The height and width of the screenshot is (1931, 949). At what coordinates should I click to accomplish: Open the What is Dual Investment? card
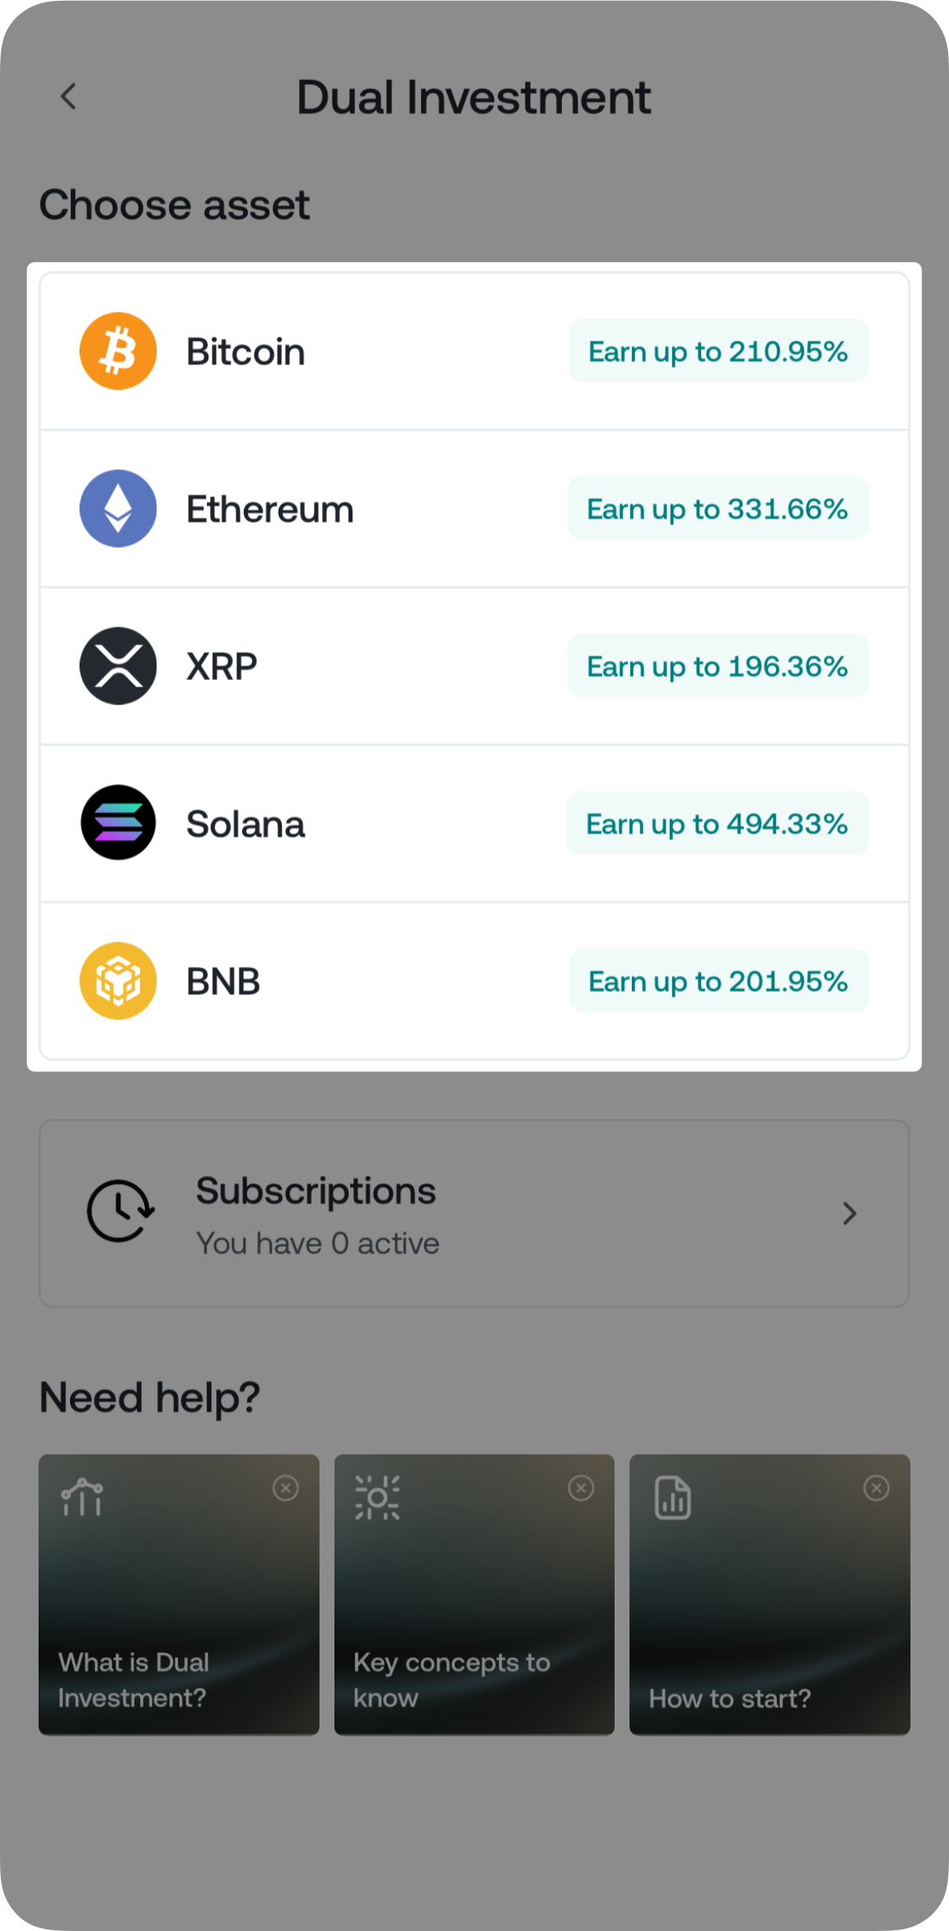[x=179, y=1594]
